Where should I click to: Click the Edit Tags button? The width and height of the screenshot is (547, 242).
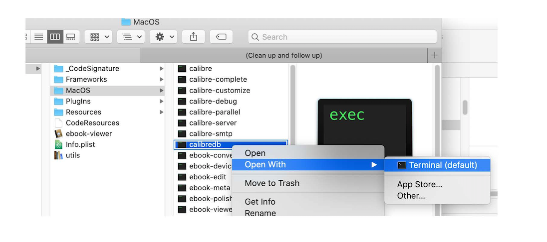click(x=221, y=37)
